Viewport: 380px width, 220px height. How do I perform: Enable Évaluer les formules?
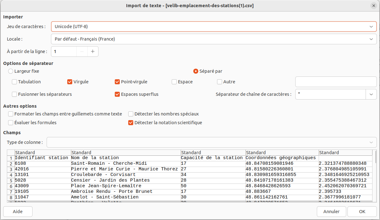[10, 122]
